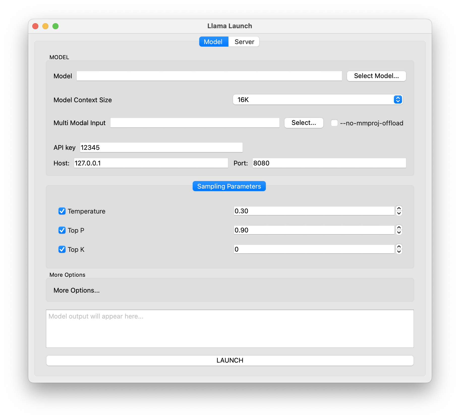
Task: Click the LAUNCH button
Action: pos(230,360)
